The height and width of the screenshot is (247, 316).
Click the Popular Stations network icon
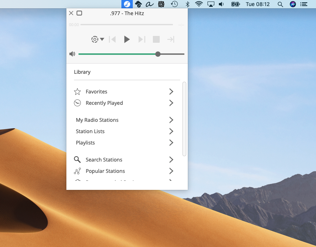coord(77,171)
